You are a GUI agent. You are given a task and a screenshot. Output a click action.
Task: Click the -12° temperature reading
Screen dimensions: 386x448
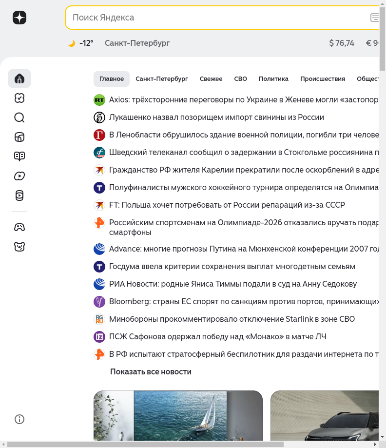point(86,43)
